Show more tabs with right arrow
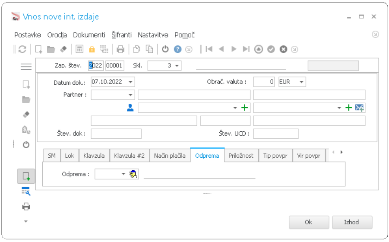The height and width of the screenshot is (242, 389). (x=342, y=152)
